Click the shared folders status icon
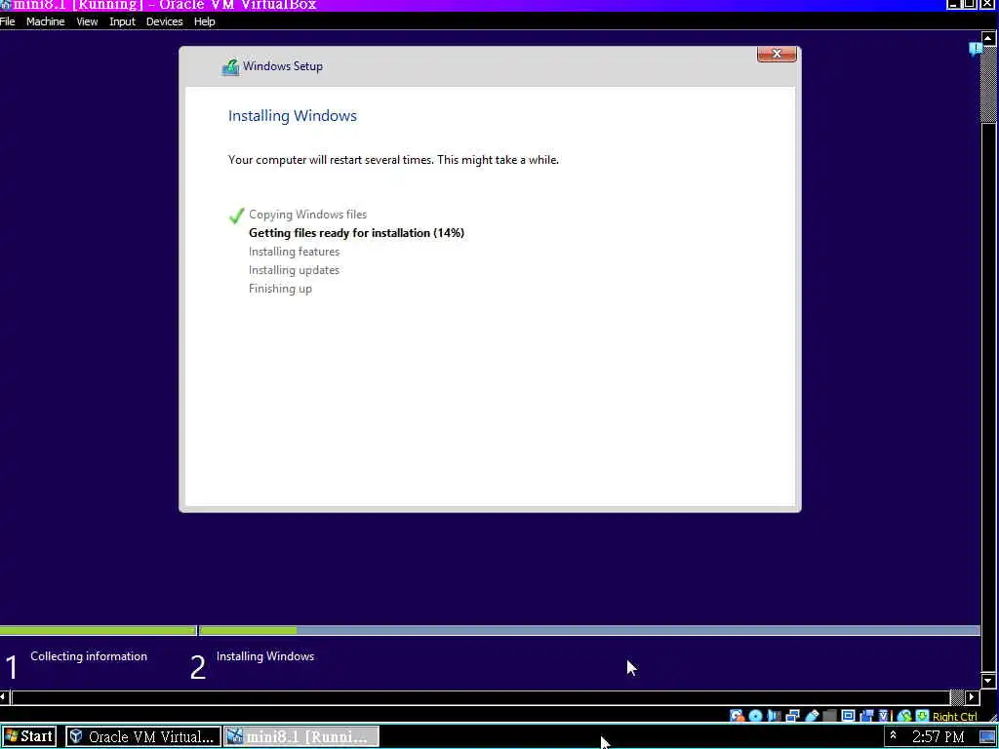Viewport: 999px width, 749px height. point(829,716)
